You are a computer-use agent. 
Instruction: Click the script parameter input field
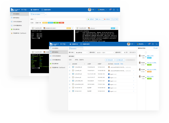tap(105, 56)
